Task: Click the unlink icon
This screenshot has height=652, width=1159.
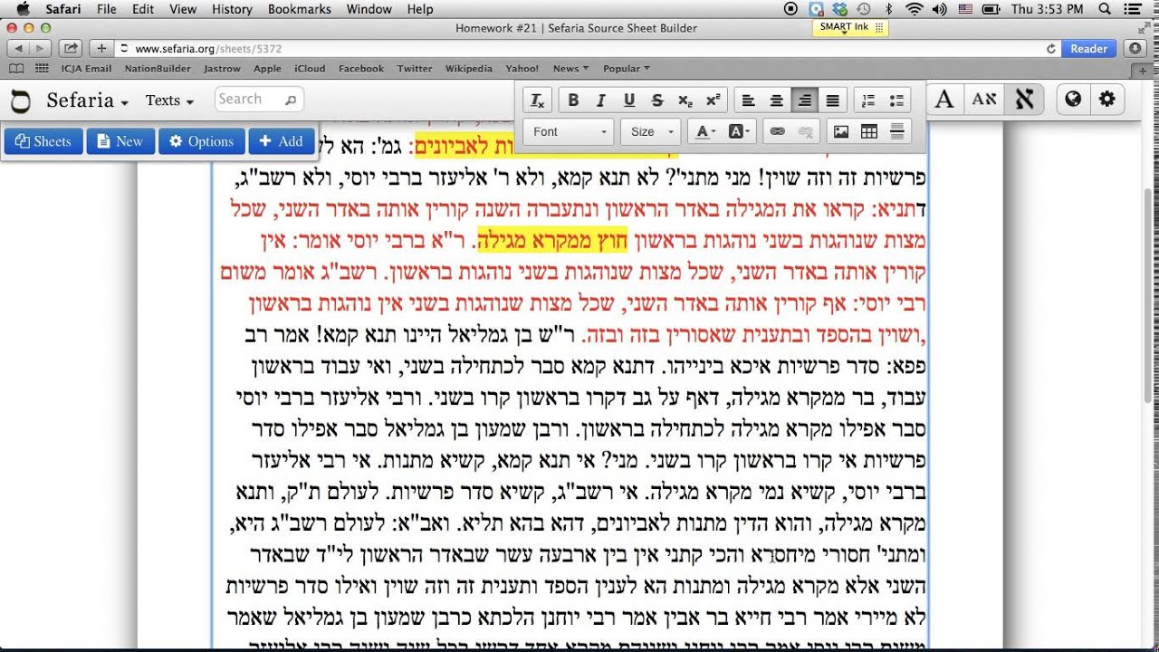Action: click(x=805, y=131)
